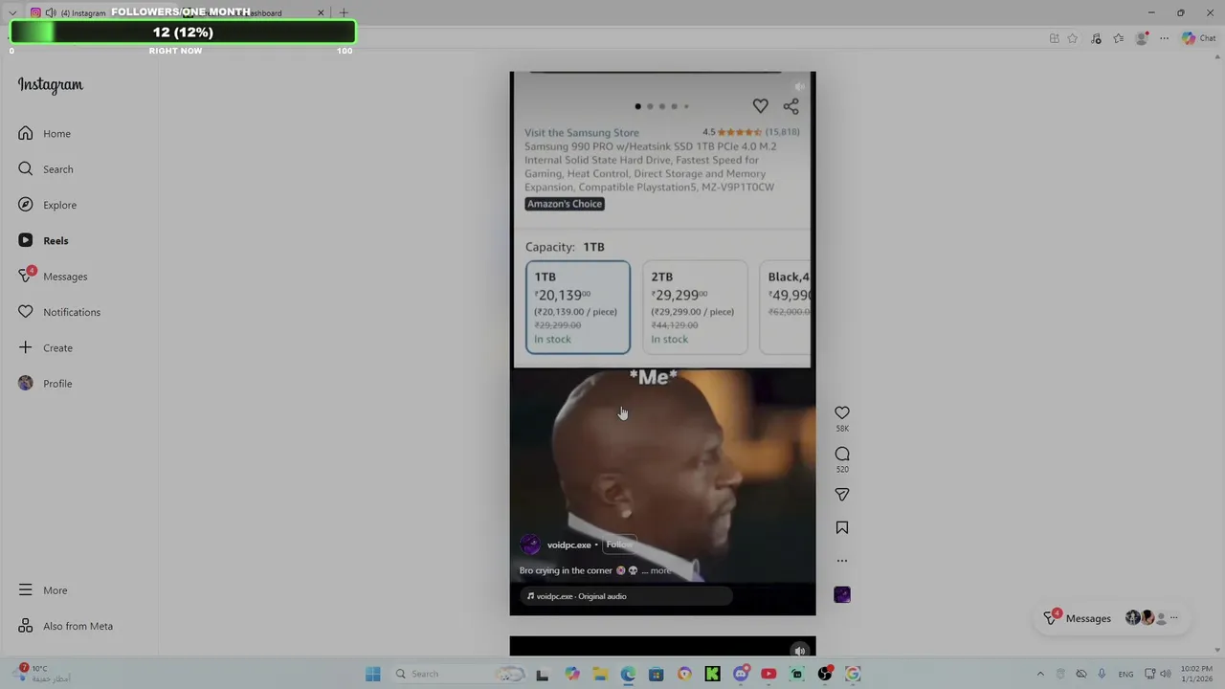1225x689 pixels.
Task: Click the 58K likes count
Action: (x=842, y=429)
